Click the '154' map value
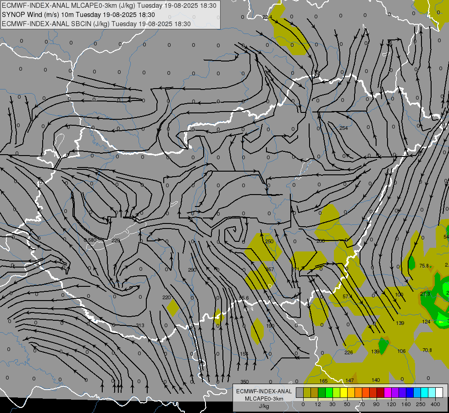This screenshot has width=449, height=413. (244, 354)
